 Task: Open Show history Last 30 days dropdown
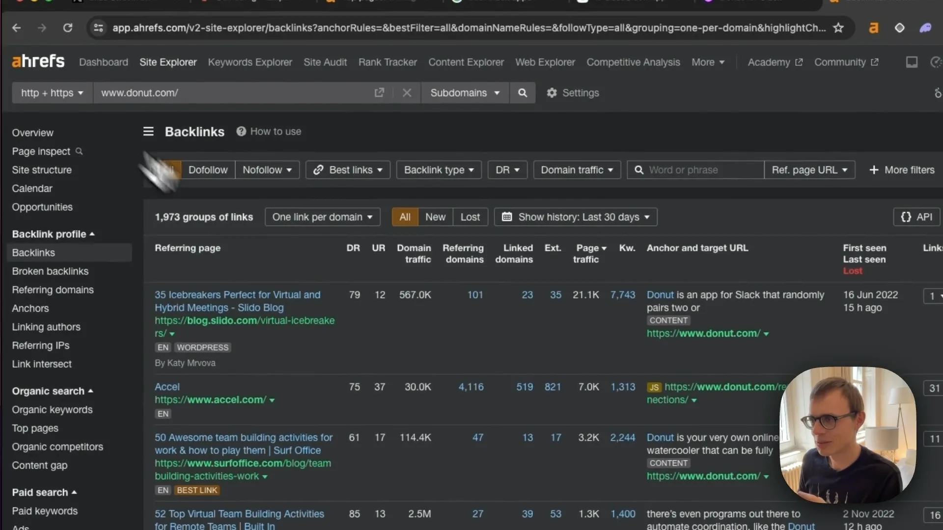576,217
